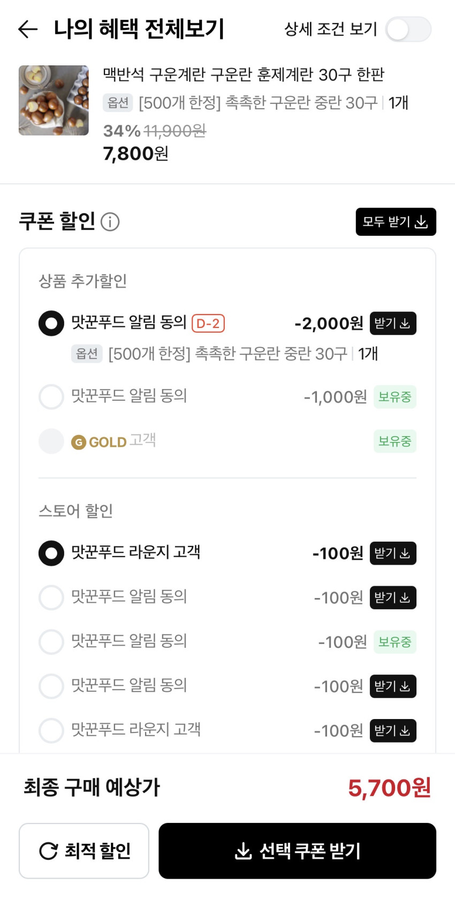The height and width of the screenshot is (898, 455).
Task: Tap 보유중 badge on GOLD coupon row
Action: coord(395,441)
